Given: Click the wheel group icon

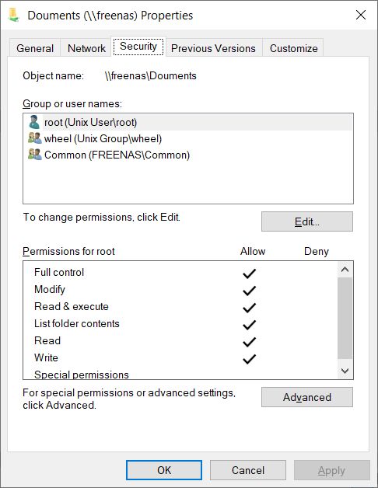Looking at the screenshot, I should 34,138.
